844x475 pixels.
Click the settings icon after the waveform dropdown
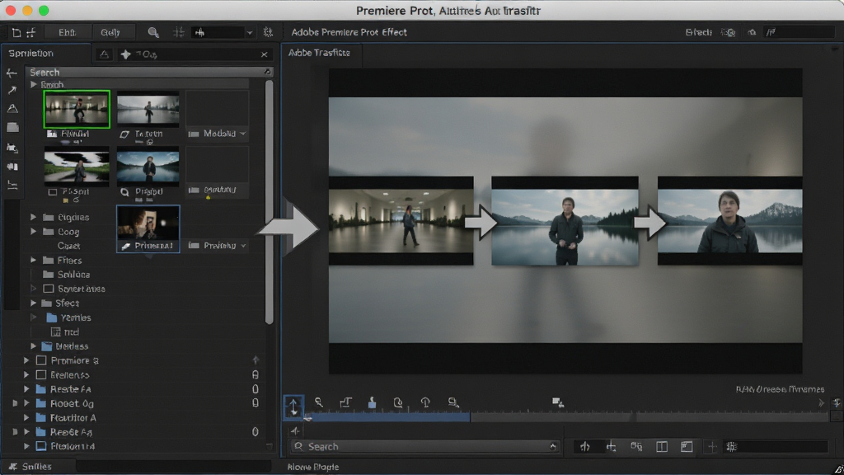[268, 33]
